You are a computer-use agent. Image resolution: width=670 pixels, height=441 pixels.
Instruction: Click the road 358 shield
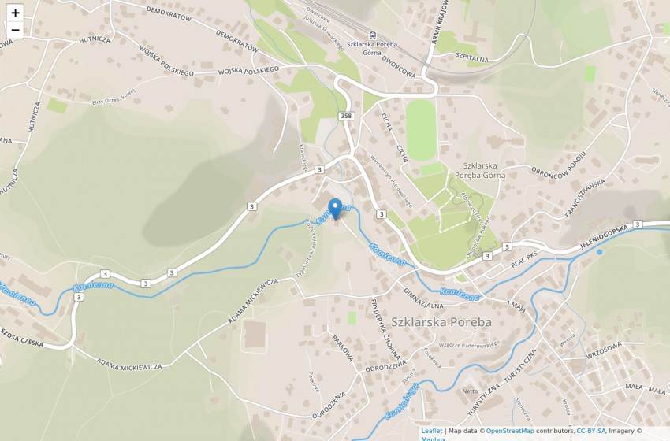coord(346,116)
